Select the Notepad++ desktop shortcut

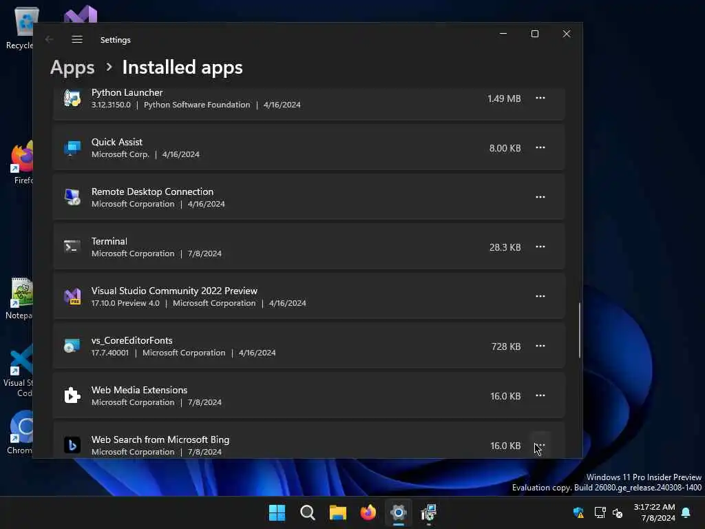tap(20, 298)
